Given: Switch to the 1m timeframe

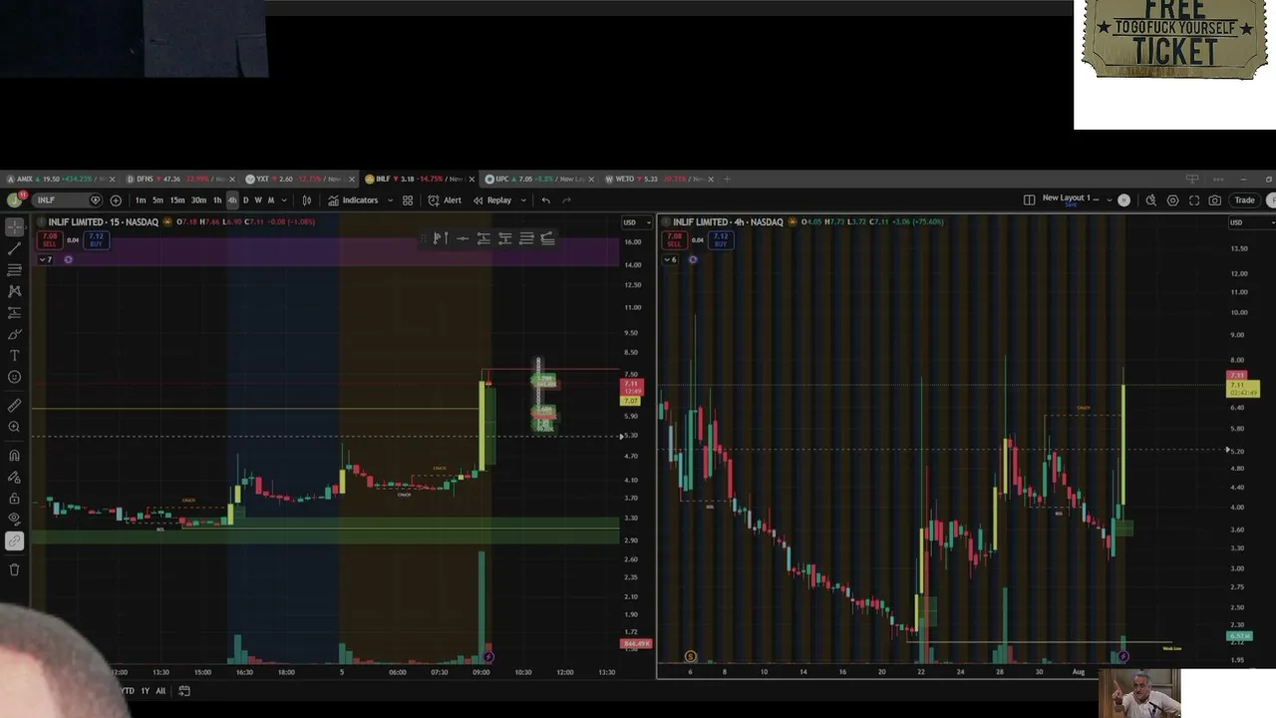Looking at the screenshot, I should point(141,200).
